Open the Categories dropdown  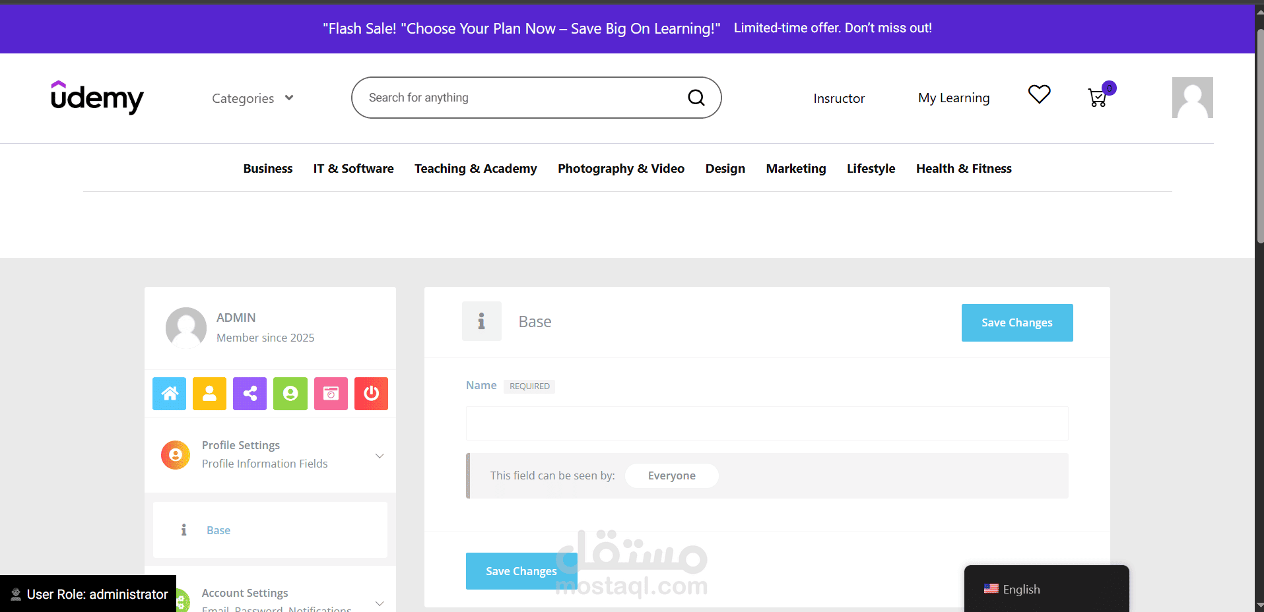tap(253, 98)
